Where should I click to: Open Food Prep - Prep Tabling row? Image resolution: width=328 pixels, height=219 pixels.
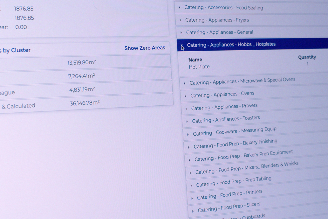click(234, 181)
